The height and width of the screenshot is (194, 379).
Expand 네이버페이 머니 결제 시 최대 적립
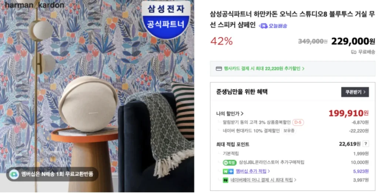[263, 180]
